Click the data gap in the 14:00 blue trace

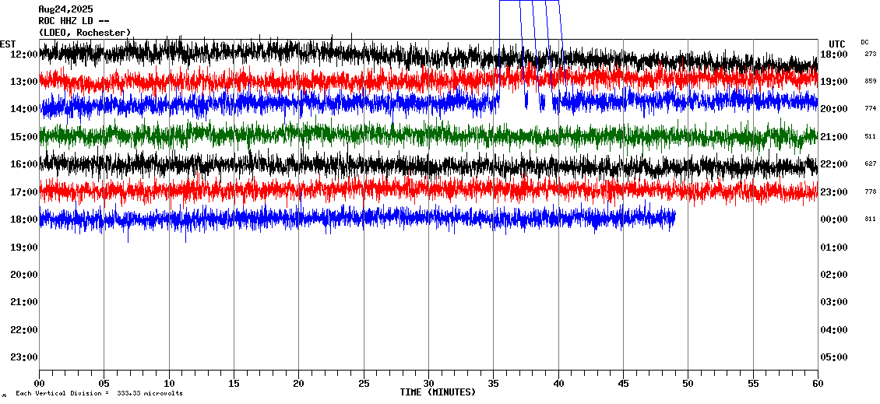511,102
